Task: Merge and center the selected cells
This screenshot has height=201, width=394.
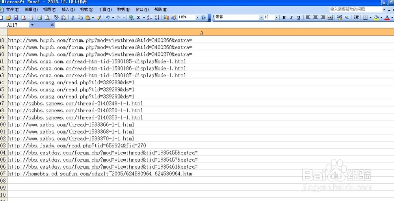Action: pos(330,18)
